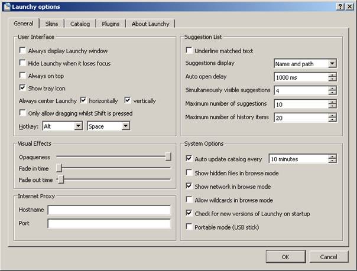
Task: Dismiss the dialog with Cancel
Action: [x=329, y=257]
